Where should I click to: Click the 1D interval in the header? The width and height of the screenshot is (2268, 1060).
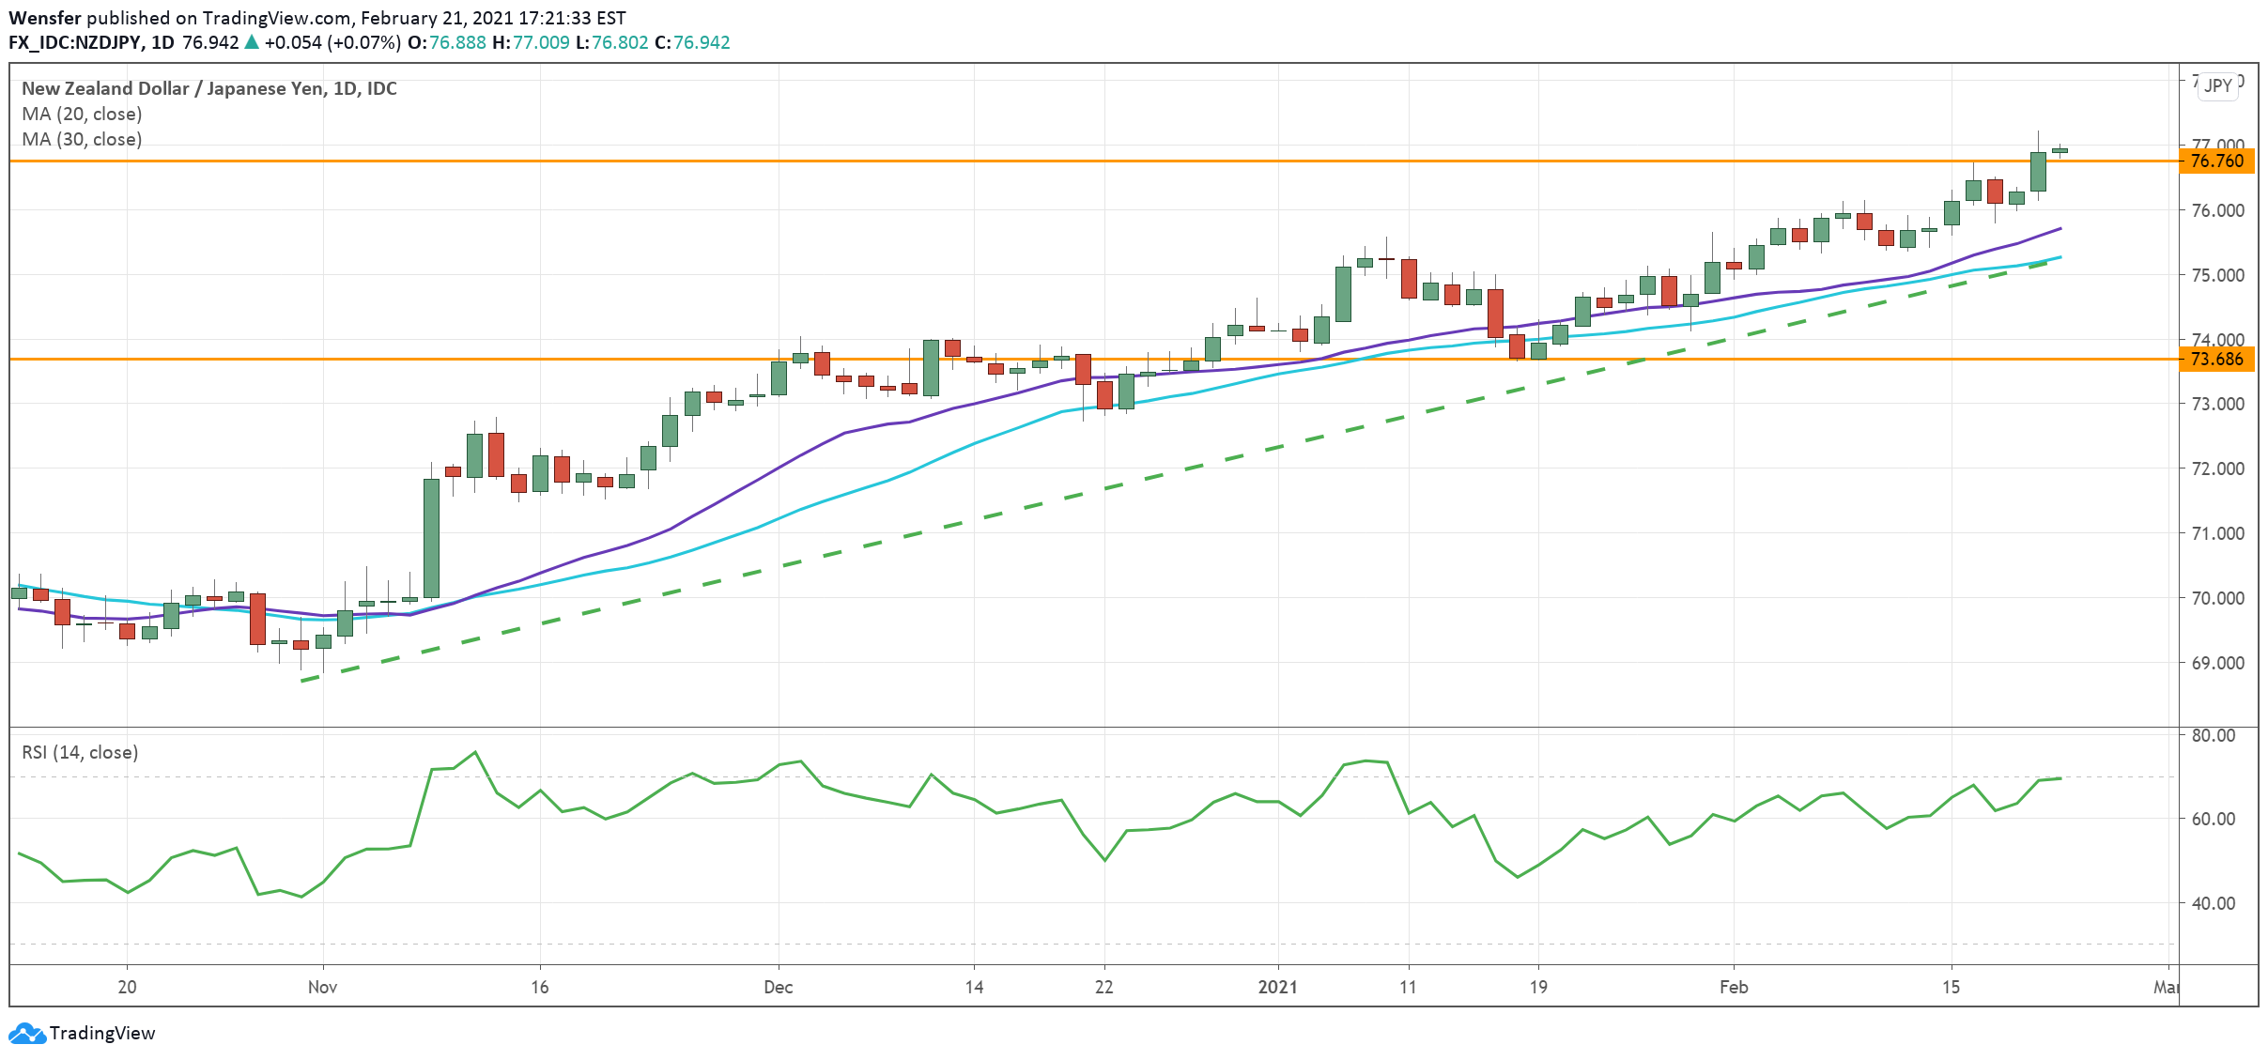[x=162, y=42]
